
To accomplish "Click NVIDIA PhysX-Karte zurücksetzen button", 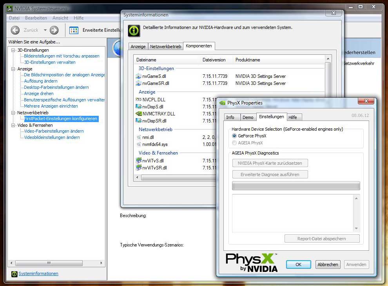I will (x=270, y=163).
